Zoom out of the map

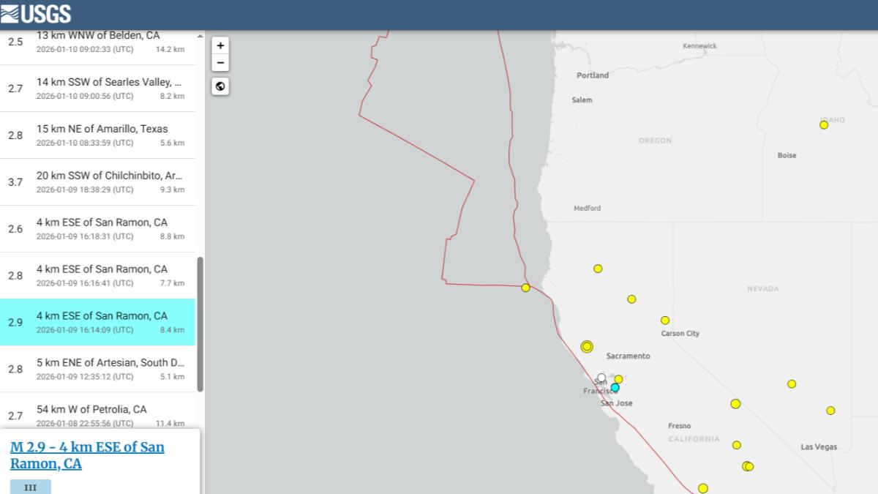[x=220, y=63]
